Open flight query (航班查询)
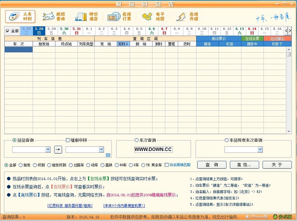Image resolution: width=297 pixels, height=221 pixels. click(54, 17)
